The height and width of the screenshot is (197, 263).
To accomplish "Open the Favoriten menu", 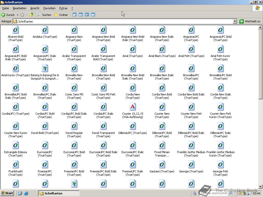I will 49,8.
